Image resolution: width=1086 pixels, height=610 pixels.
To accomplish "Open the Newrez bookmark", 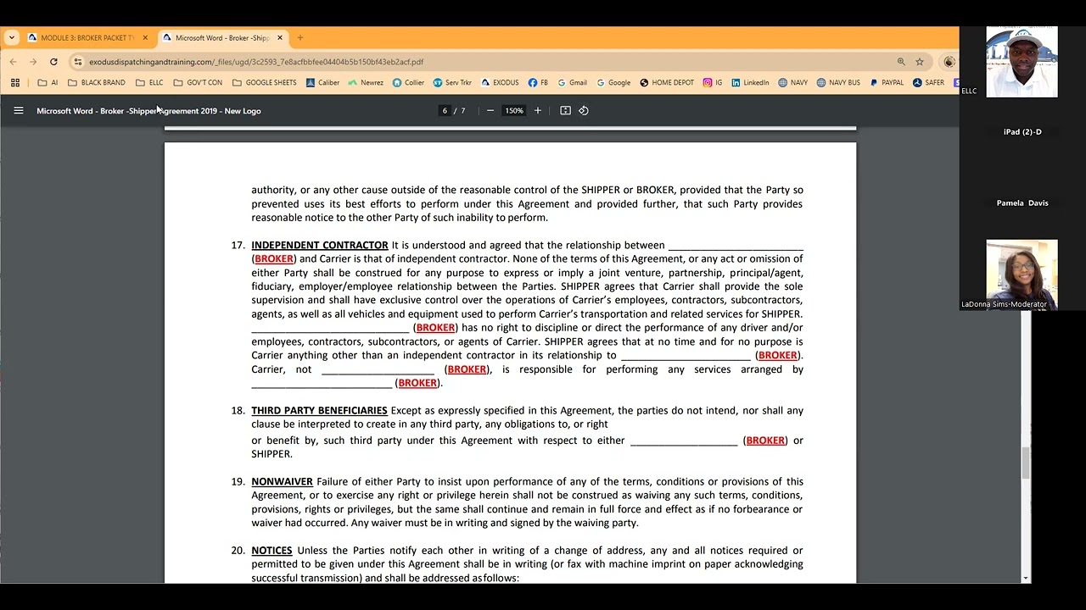I will point(365,82).
